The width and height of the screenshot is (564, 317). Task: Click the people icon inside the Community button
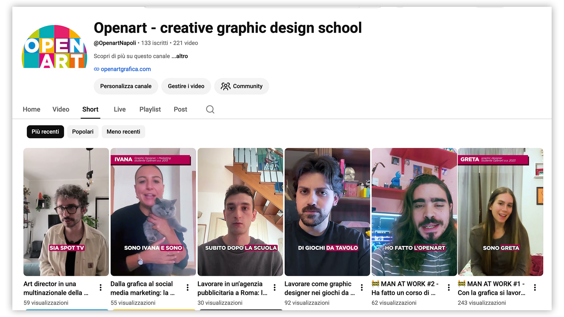(226, 86)
